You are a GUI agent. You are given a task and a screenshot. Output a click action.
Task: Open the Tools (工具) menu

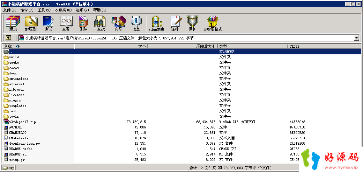coord(44,10)
